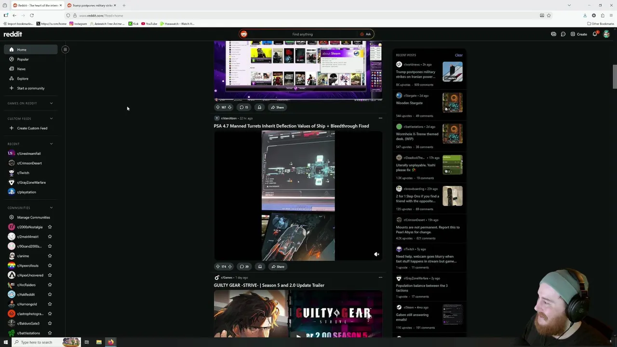
Task: Click Create Custom Feed
Action: [32, 128]
